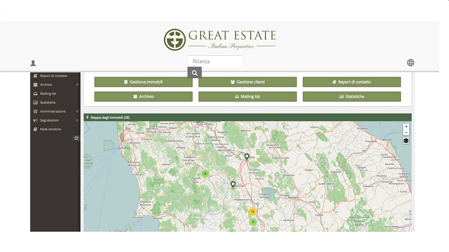Screen dimensions: 449x252
Task: Zoom out the map with minus
Action: pyautogui.click(x=406, y=132)
